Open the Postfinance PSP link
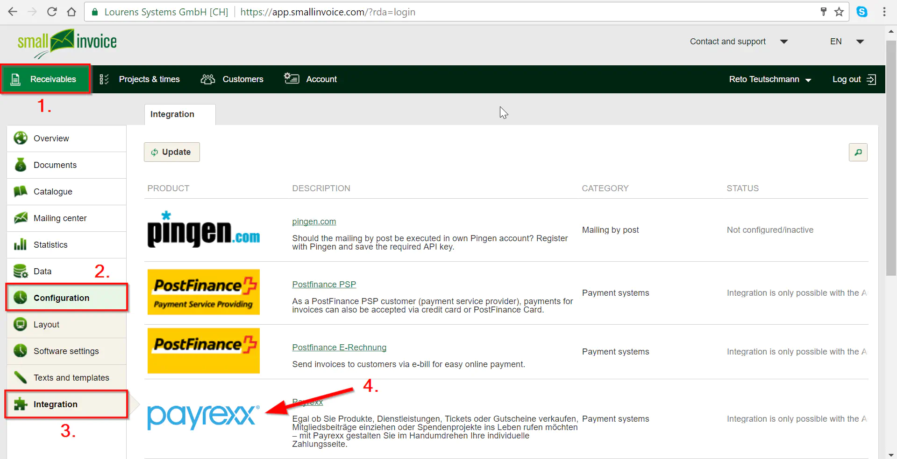Screen dimensions: 897x459 point(324,285)
